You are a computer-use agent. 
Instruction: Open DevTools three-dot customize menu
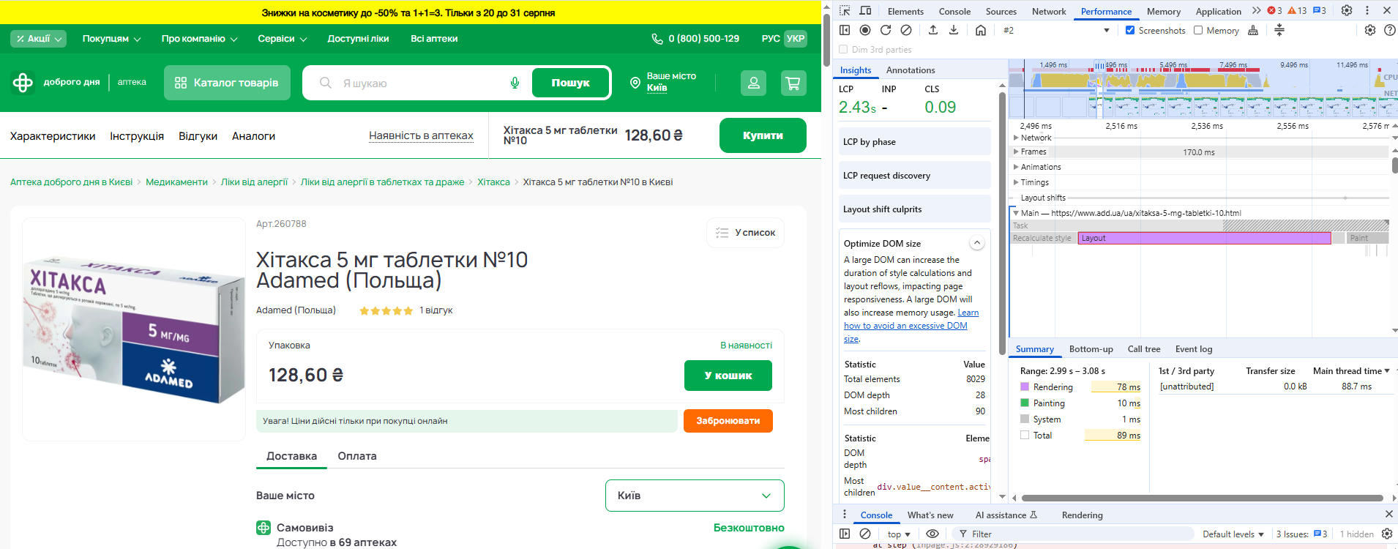point(1367,11)
